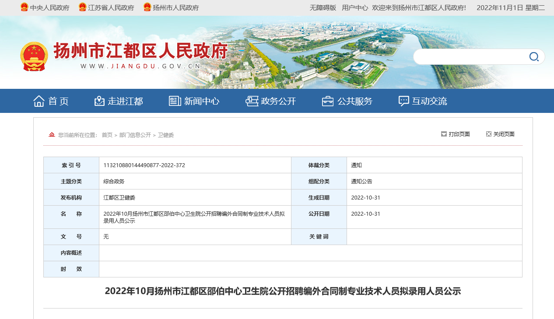Click the home icon beside 首页
Screen dimensions: 554x319
pos(39,101)
